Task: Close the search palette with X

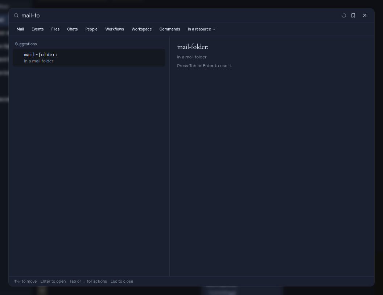Action: click(x=365, y=16)
